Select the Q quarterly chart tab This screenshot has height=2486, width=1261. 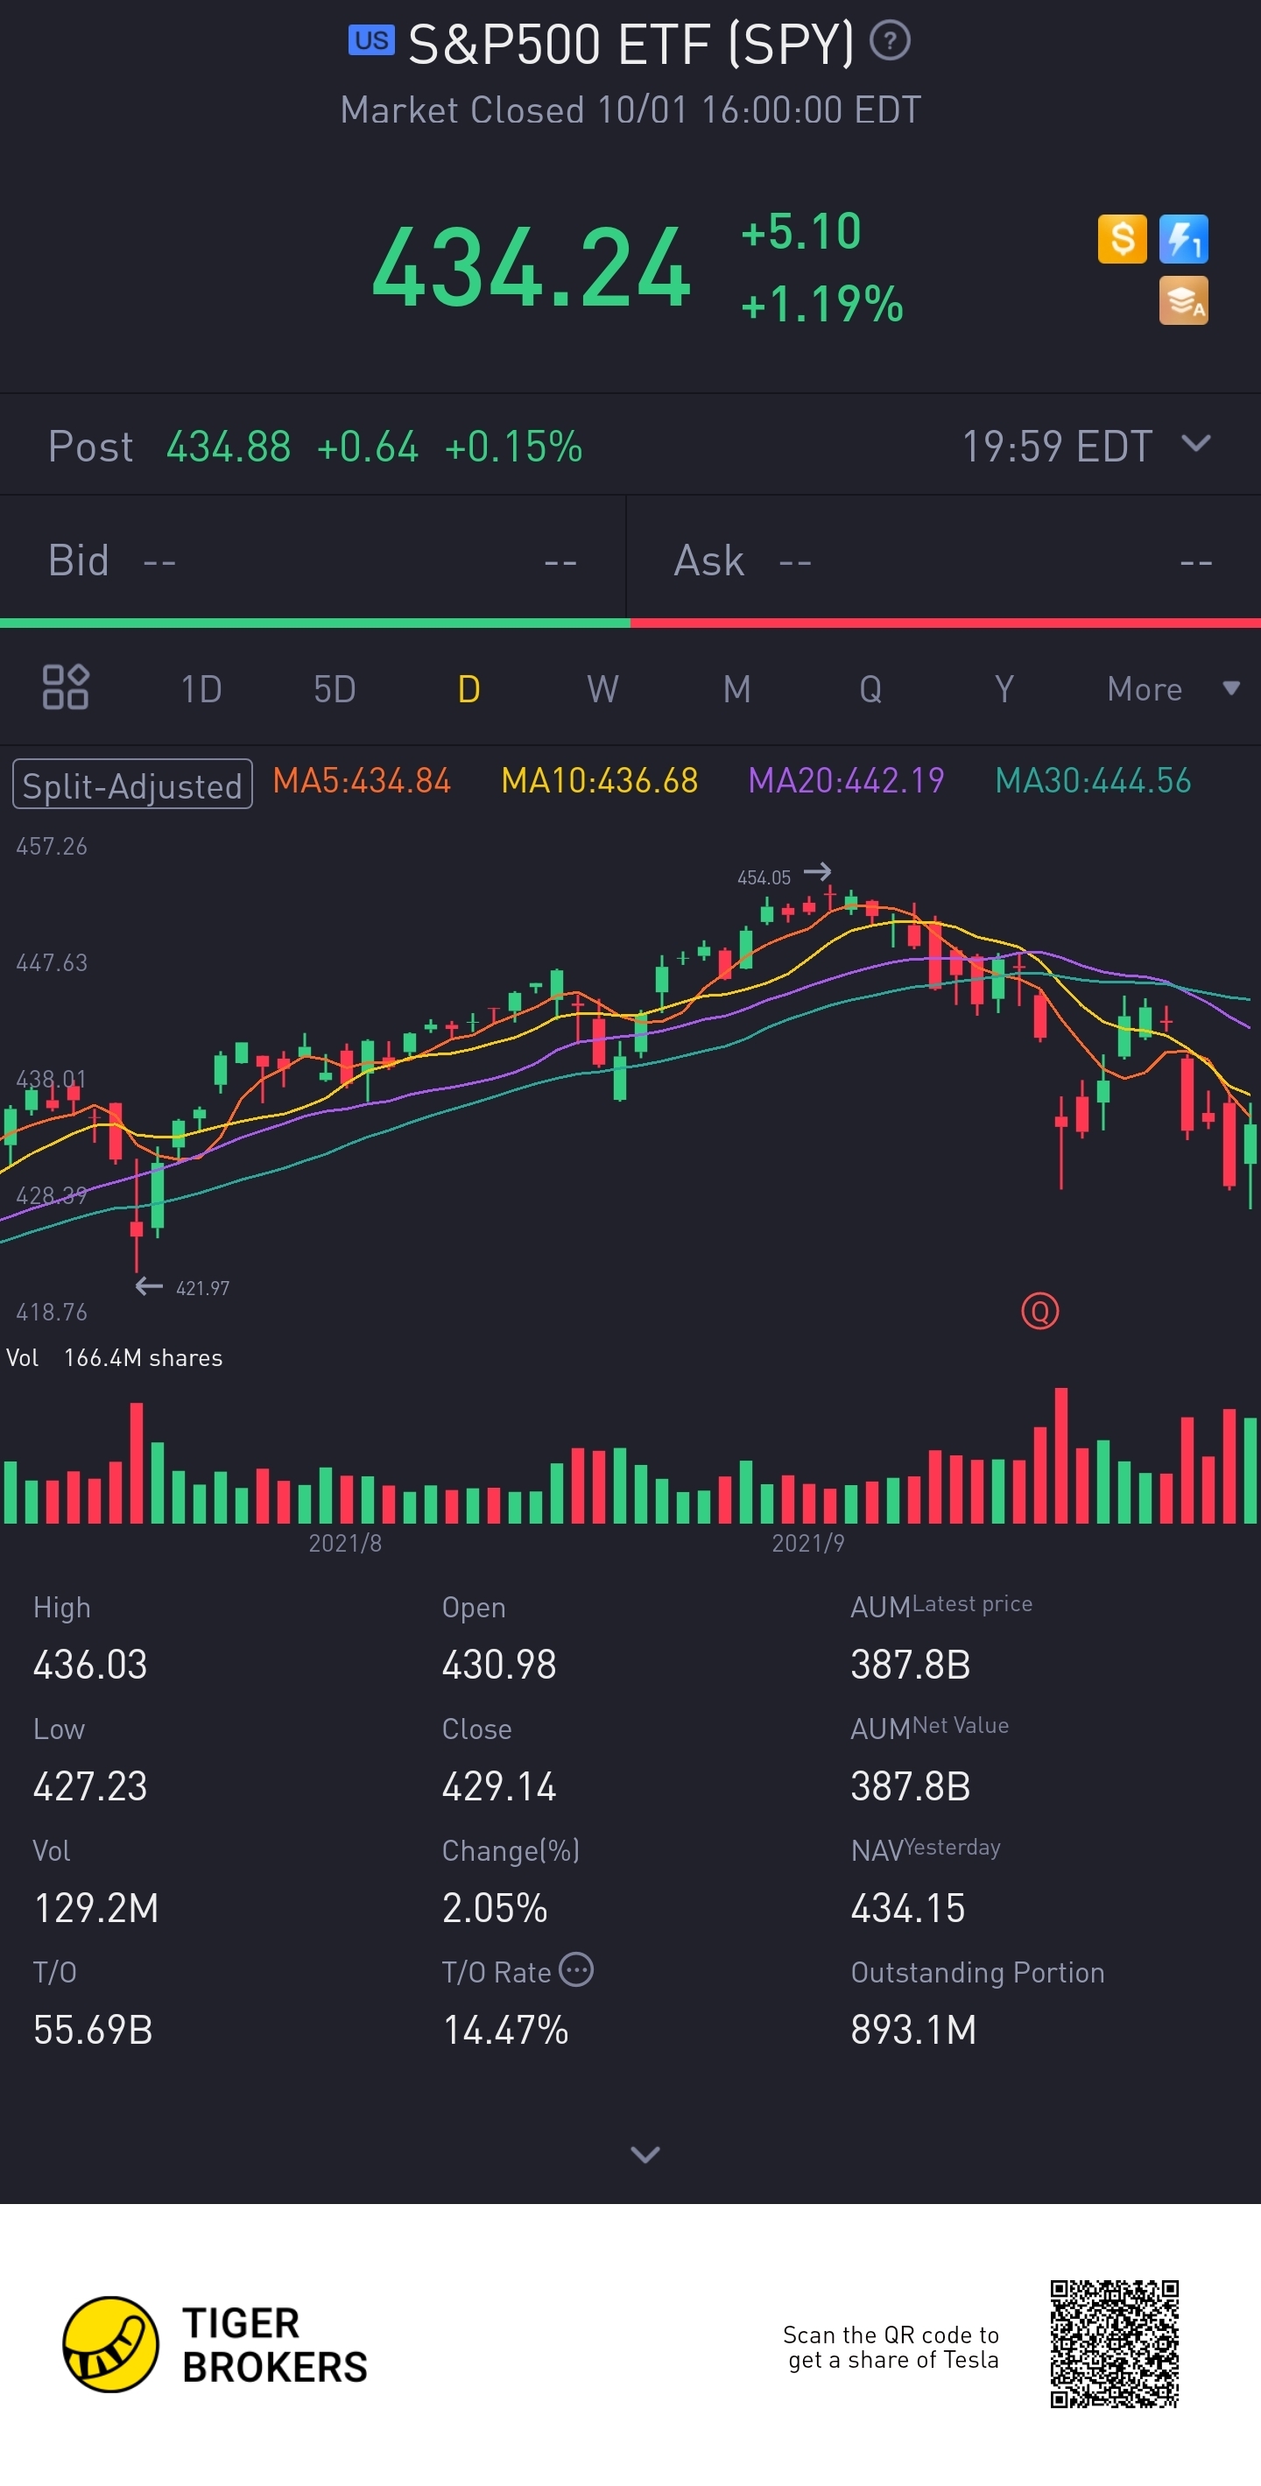pos(870,689)
